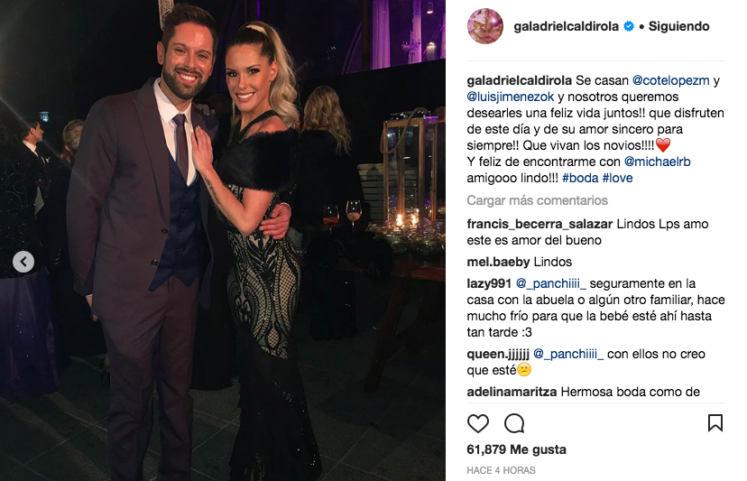The image size is (747, 481).
Task: Open the #love hashtag
Action: (617, 178)
